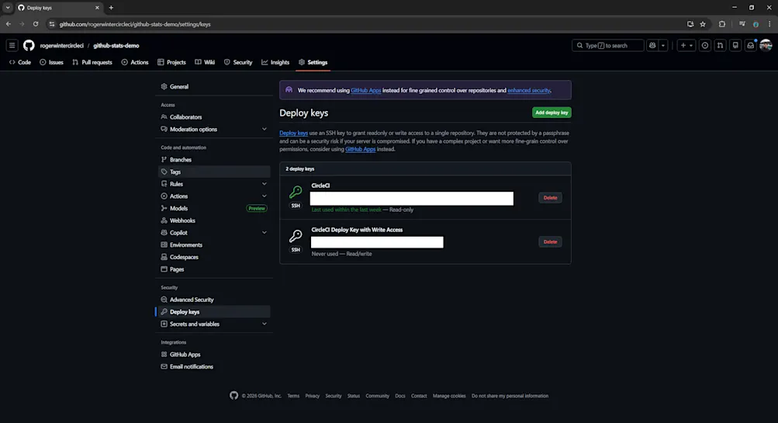Image resolution: width=778 pixels, height=423 pixels.
Task: Focus the 'Type / to search' field
Action: coord(608,45)
